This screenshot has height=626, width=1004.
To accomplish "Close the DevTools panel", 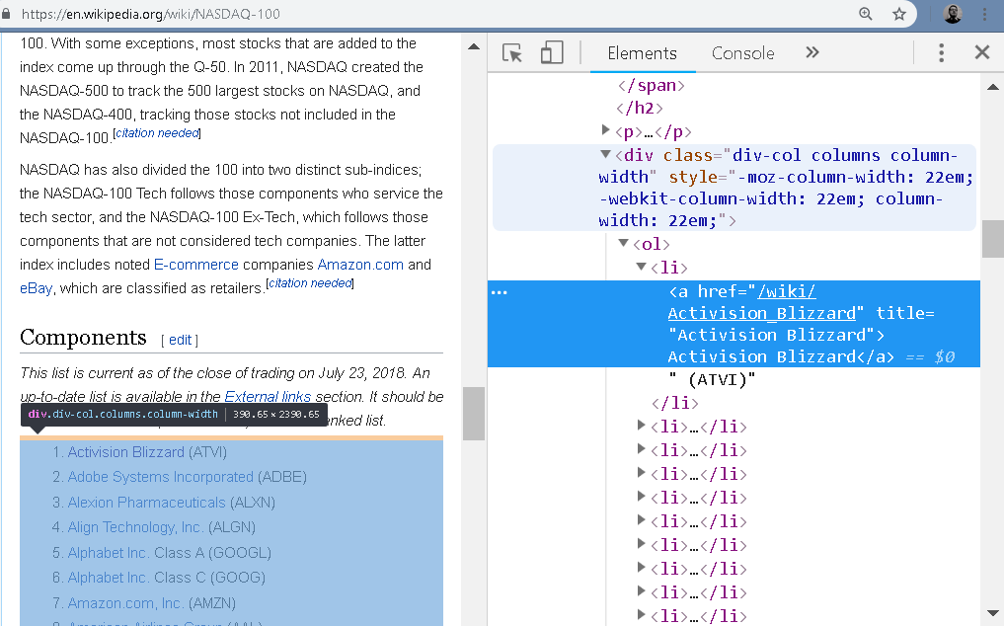I will tap(982, 52).
